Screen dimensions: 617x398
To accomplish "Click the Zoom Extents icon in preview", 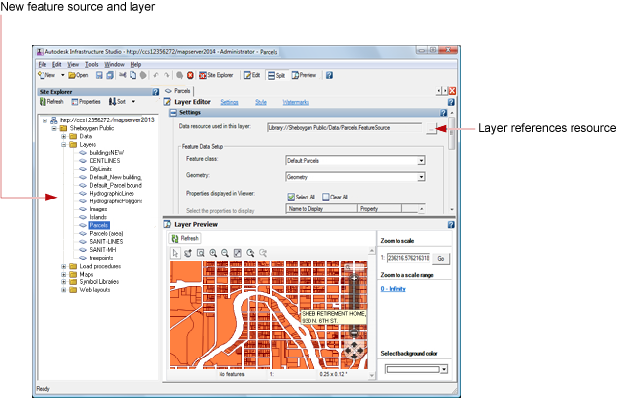I will point(238,253).
